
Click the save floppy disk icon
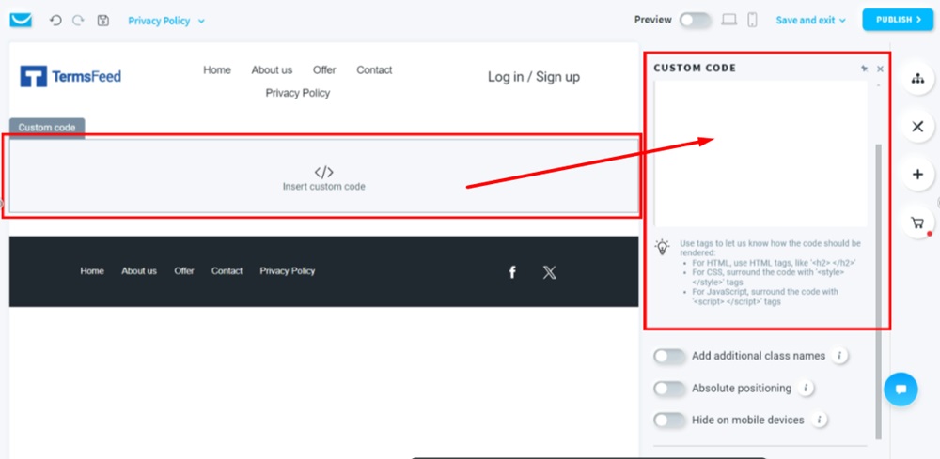pos(103,21)
